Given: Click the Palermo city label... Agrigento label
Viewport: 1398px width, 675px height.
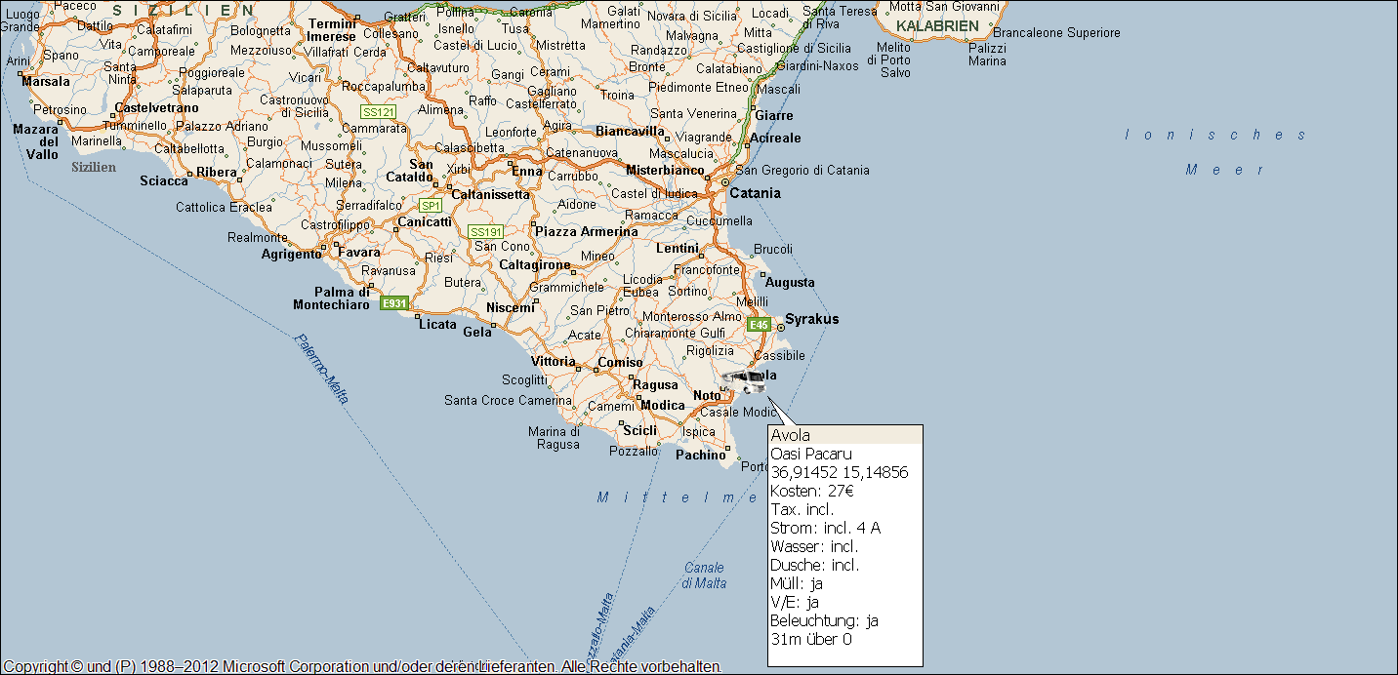Looking at the screenshot, I should coord(291,255).
